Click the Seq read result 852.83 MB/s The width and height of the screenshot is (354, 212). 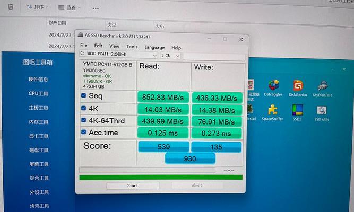(163, 97)
